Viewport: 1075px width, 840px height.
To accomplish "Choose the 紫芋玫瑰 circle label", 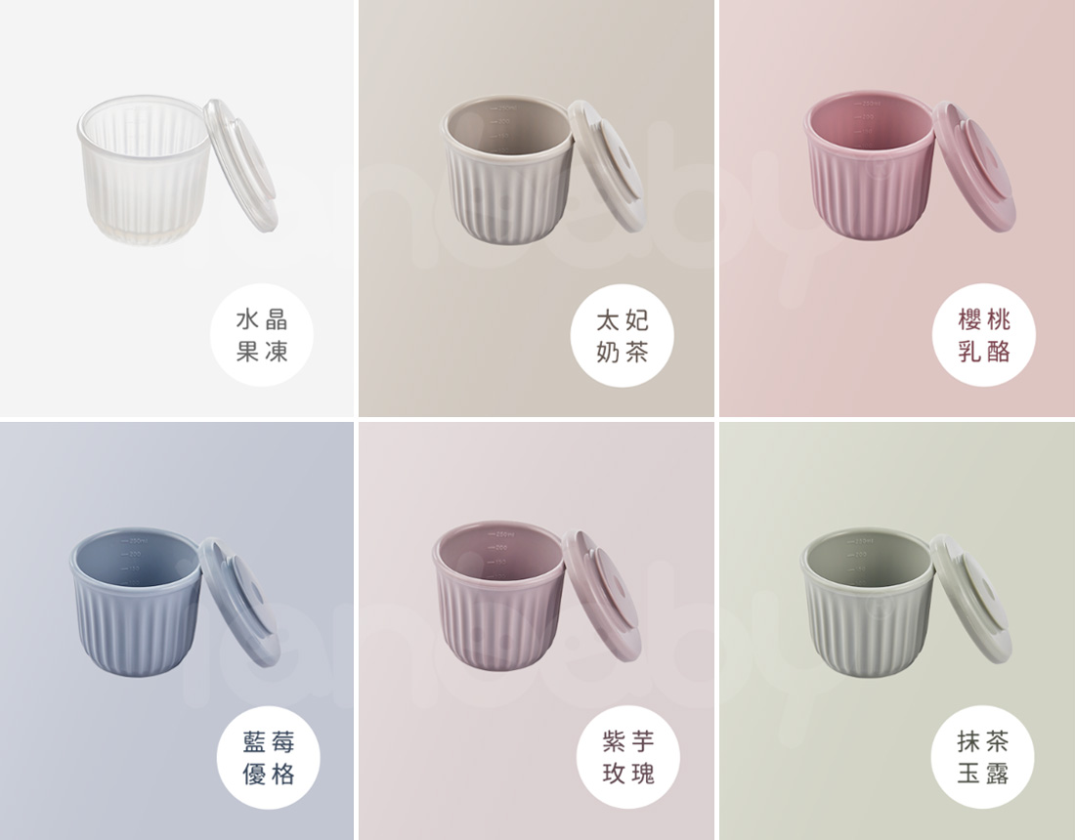I will point(628,757).
